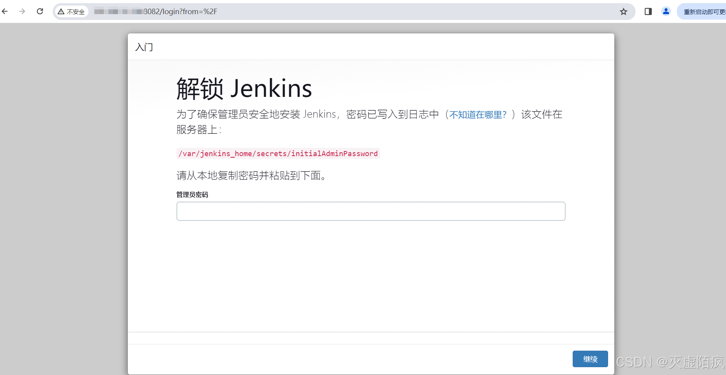Bookmark this page with the star icon
Viewport: 726px width, 375px height.
click(623, 12)
